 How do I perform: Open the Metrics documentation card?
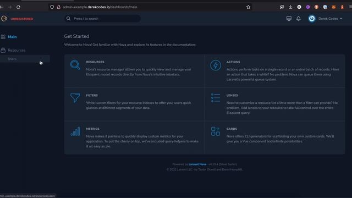(x=134, y=137)
